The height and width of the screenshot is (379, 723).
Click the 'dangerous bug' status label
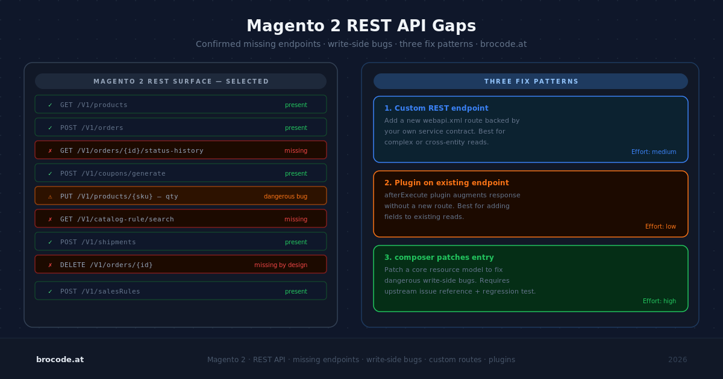[x=286, y=196]
